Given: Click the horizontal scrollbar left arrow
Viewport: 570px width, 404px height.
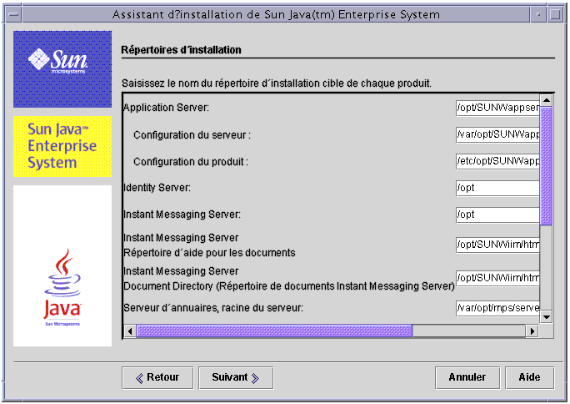Looking at the screenshot, I should (x=130, y=331).
